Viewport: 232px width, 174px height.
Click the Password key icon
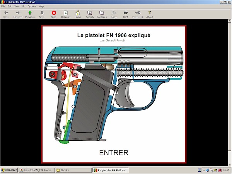coord(138,13)
